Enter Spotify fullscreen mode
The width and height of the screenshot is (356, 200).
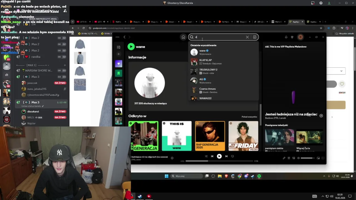(x=323, y=158)
